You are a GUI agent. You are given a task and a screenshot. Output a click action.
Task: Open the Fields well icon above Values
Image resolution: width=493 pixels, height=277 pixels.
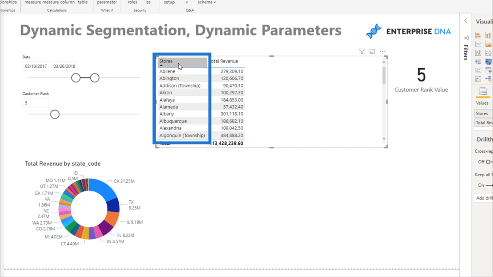tap(483, 91)
